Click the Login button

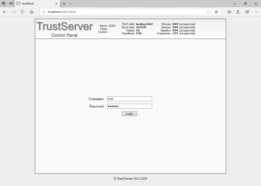tap(129, 114)
